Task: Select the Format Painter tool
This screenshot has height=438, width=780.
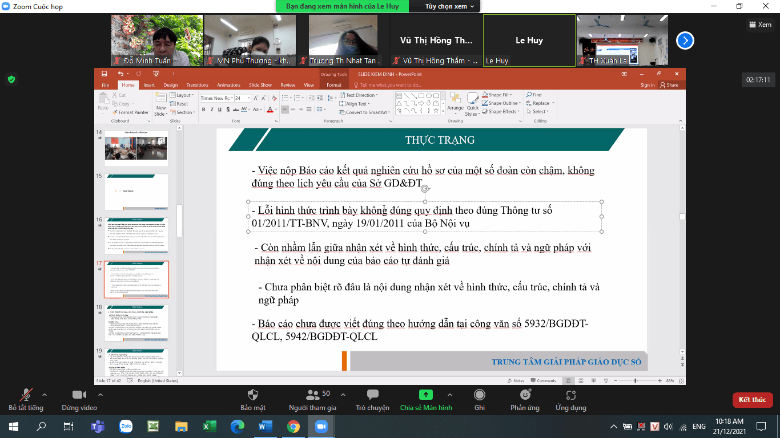Action: click(x=130, y=112)
